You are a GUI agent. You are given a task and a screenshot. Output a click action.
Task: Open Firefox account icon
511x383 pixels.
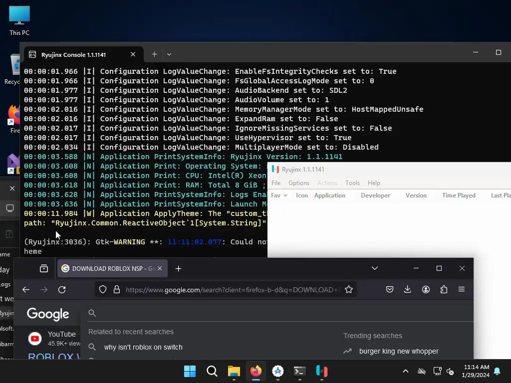[x=426, y=290]
